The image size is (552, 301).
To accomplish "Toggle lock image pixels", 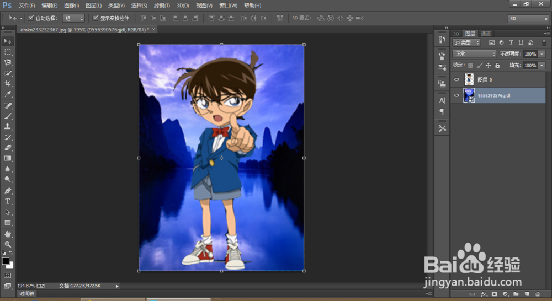I will [480, 66].
